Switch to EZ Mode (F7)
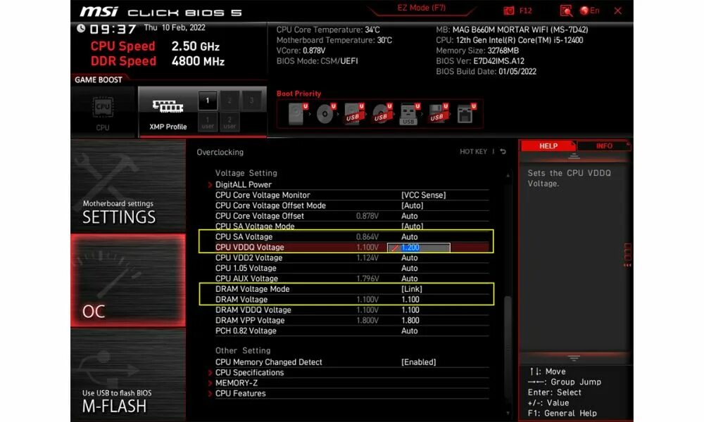The image size is (704, 422). point(421,8)
